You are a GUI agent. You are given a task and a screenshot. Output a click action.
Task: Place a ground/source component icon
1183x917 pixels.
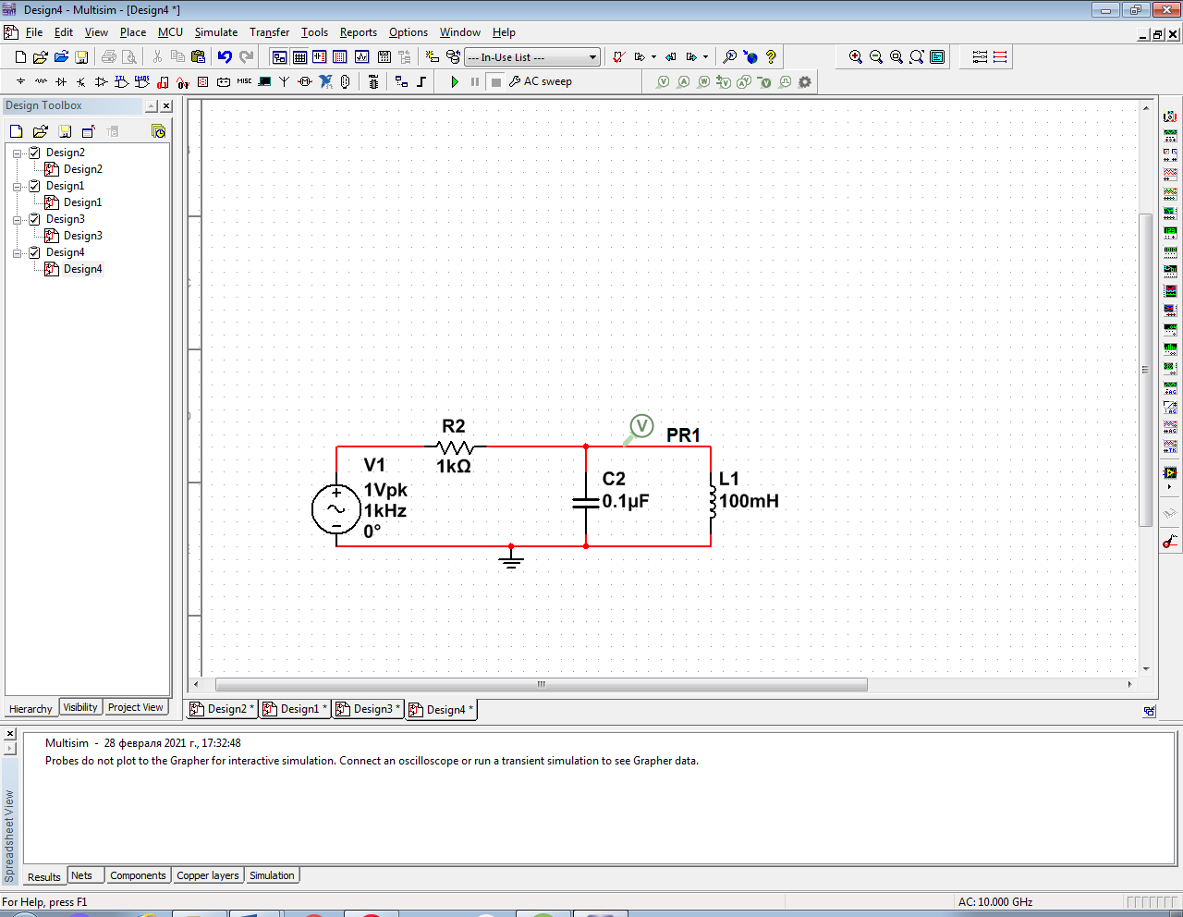20,81
